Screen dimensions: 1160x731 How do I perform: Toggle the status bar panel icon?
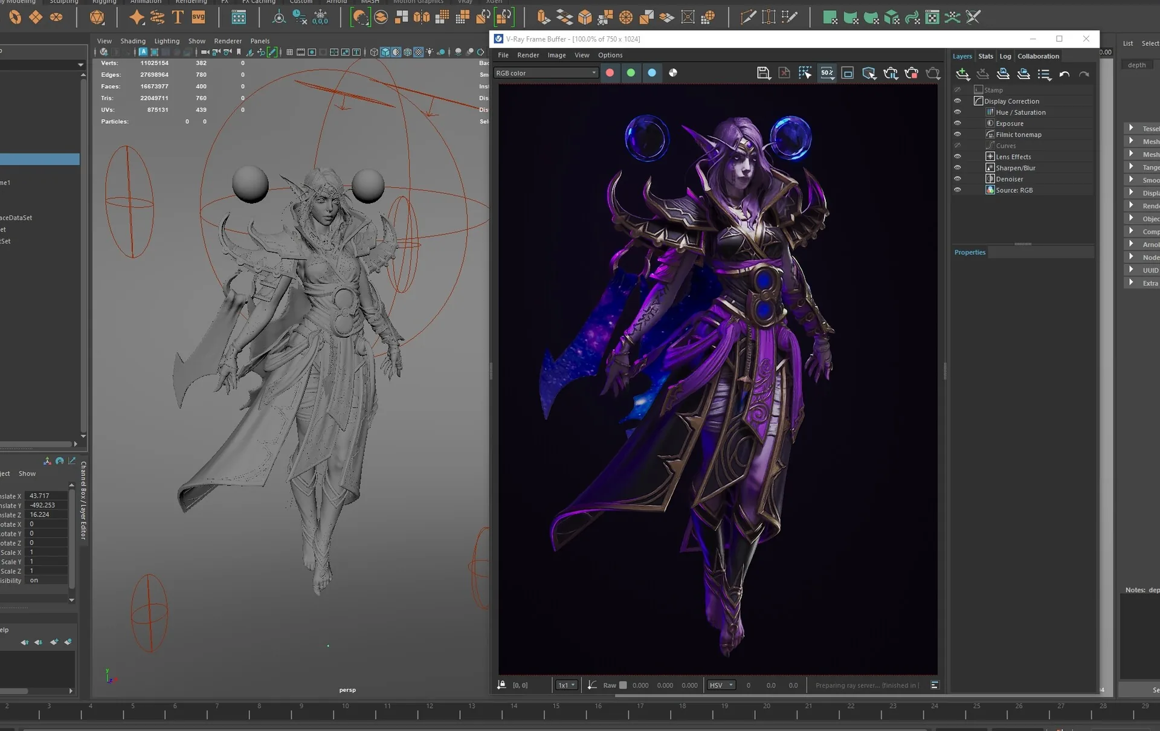point(935,685)
